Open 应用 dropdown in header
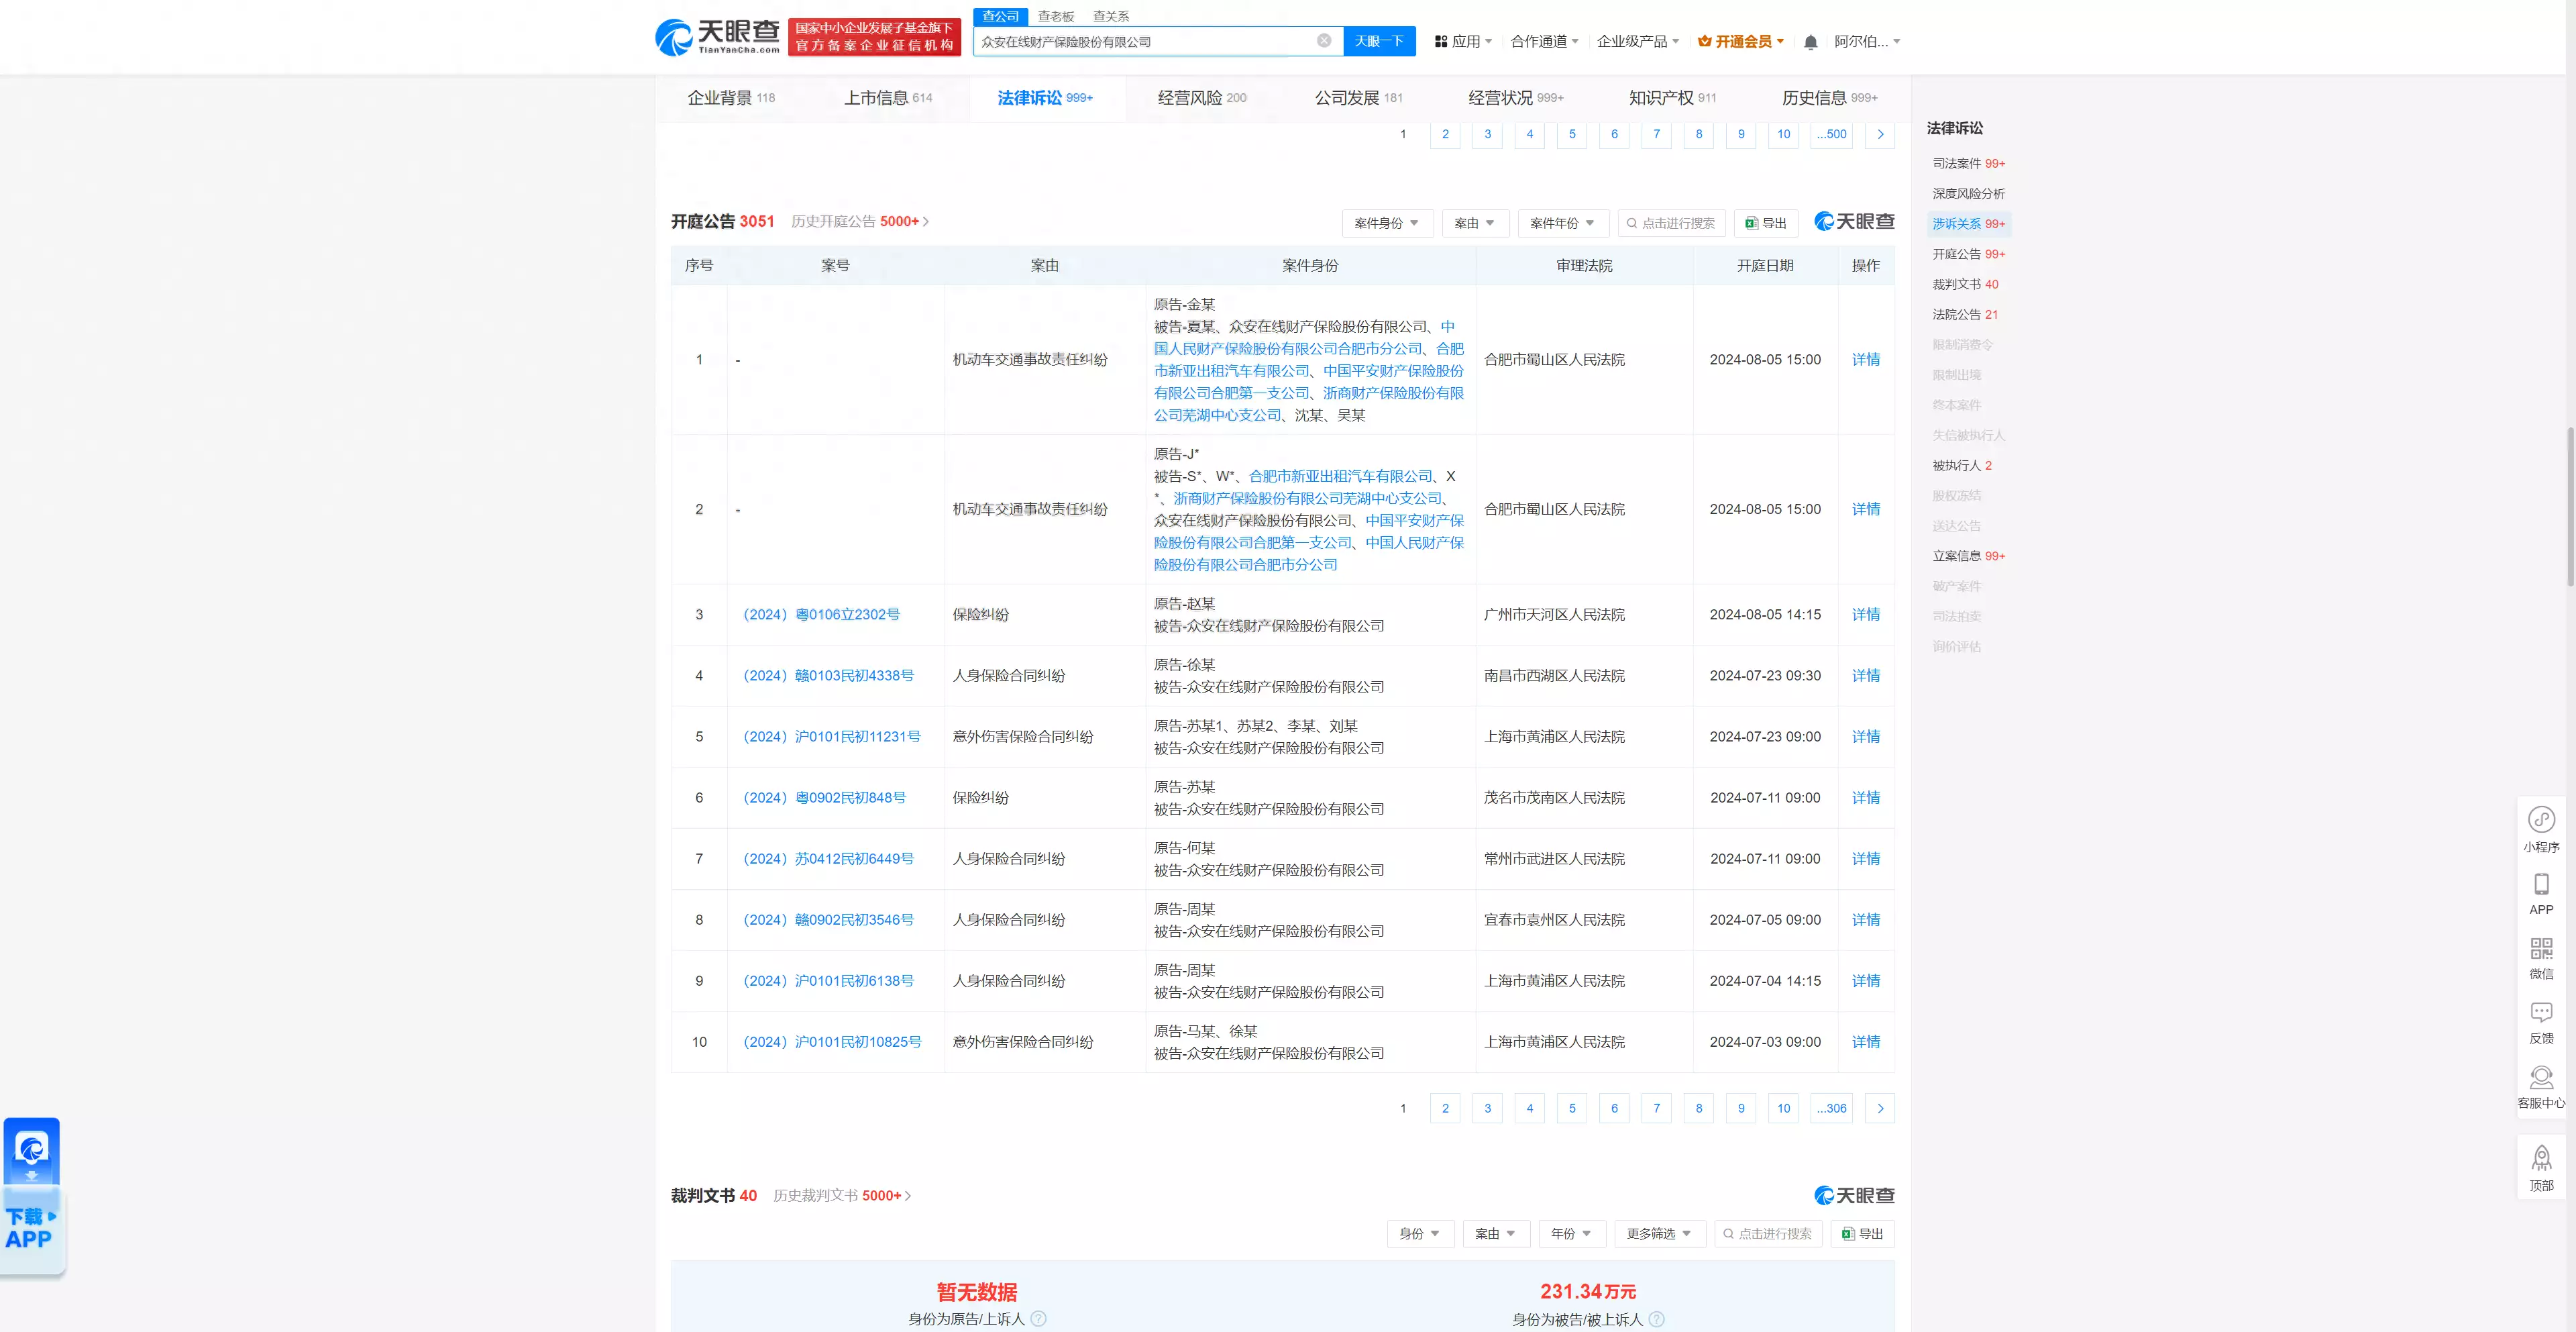Viewport: 2576px width, 1332px height. (1463, 41)
